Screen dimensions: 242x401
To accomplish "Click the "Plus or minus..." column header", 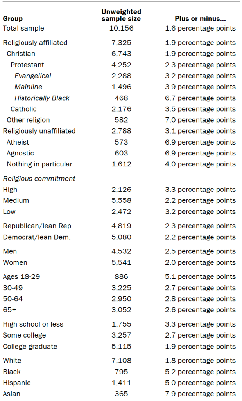I will click(x=200, y=18).
